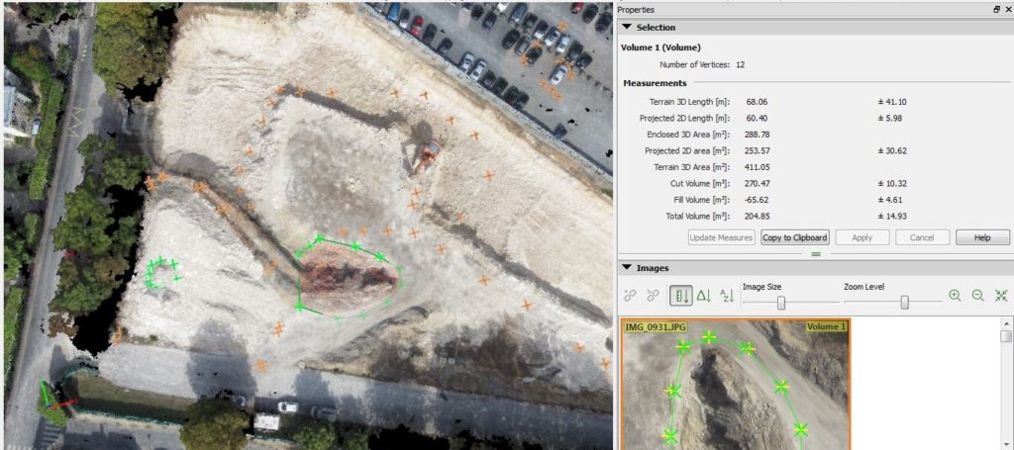
Task: Click Copy to Clipboard button
Action: tap(795, 237)
